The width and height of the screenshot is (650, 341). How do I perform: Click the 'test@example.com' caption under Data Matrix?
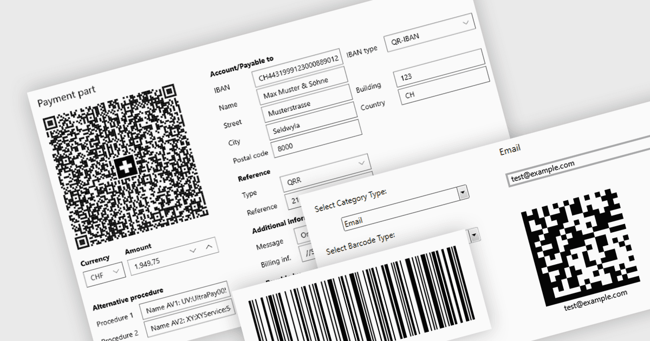click(595, 300)
